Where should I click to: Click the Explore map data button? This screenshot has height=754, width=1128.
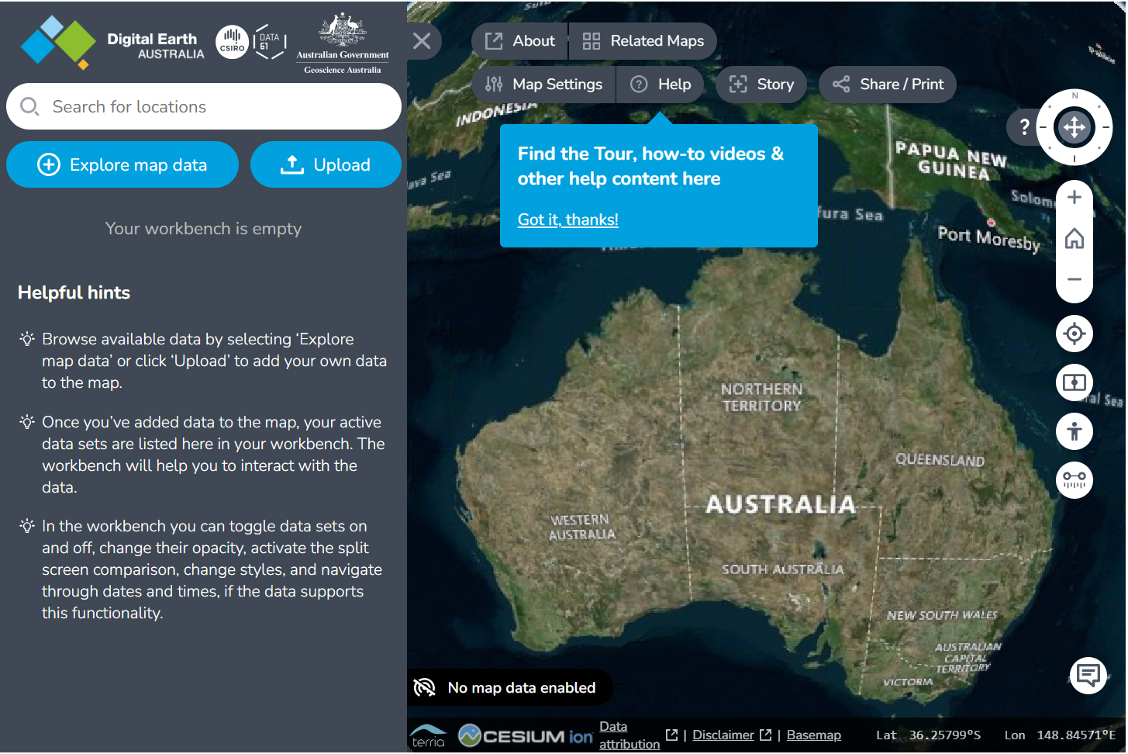coord(122,164)
